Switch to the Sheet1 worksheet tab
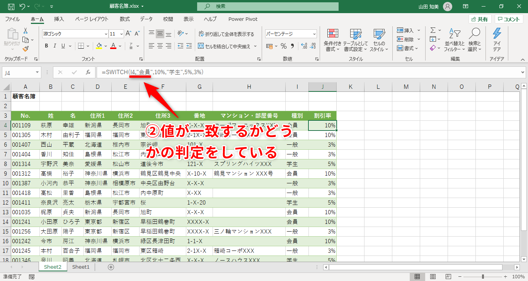 81,267
